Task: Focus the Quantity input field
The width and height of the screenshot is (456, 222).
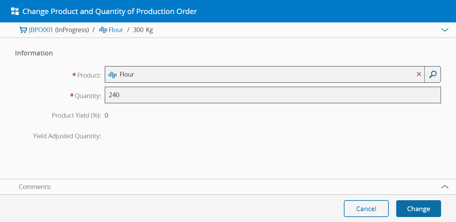Action: pos(273,95)
